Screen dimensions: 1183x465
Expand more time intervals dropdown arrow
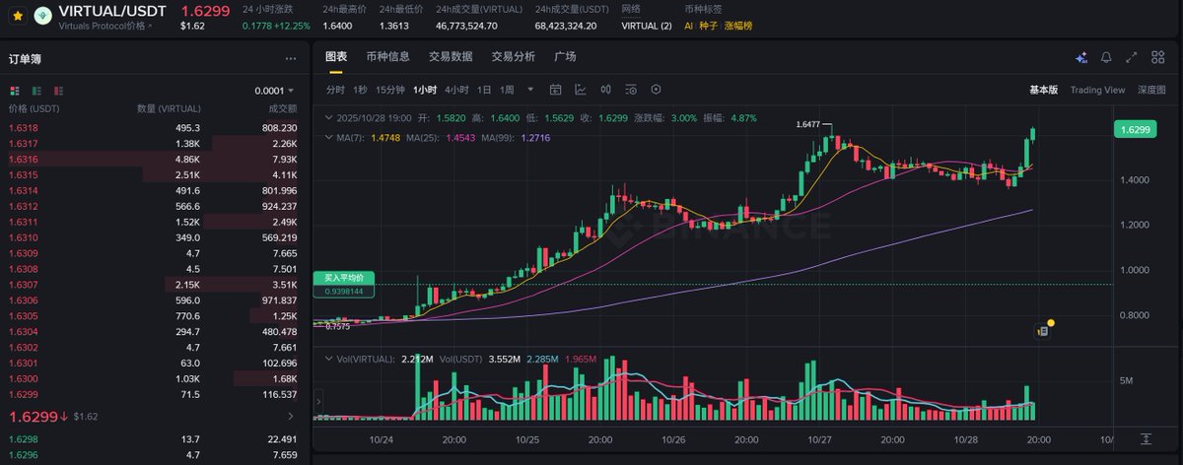[530, 90]
